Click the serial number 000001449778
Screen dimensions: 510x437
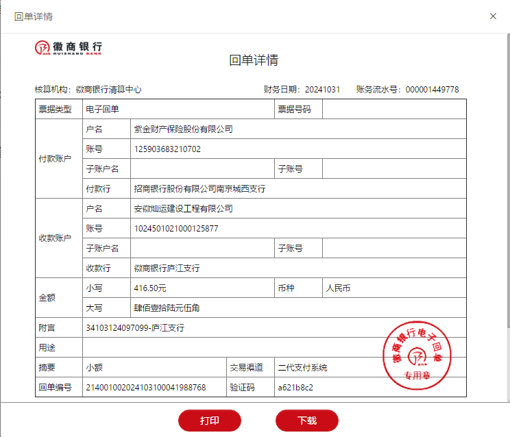point(432,90)
